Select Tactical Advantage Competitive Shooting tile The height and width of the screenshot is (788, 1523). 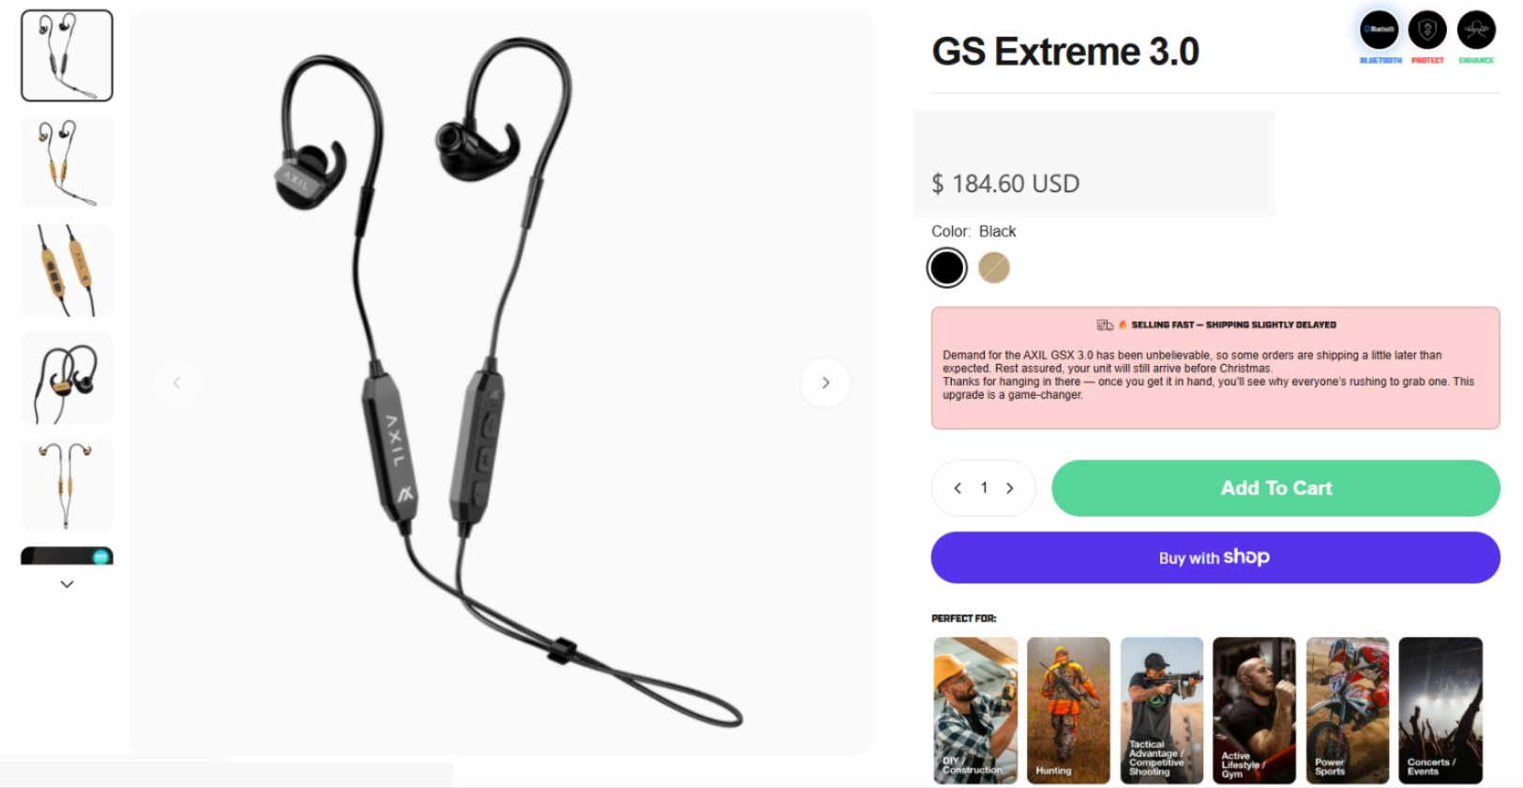coord(1161,710)
